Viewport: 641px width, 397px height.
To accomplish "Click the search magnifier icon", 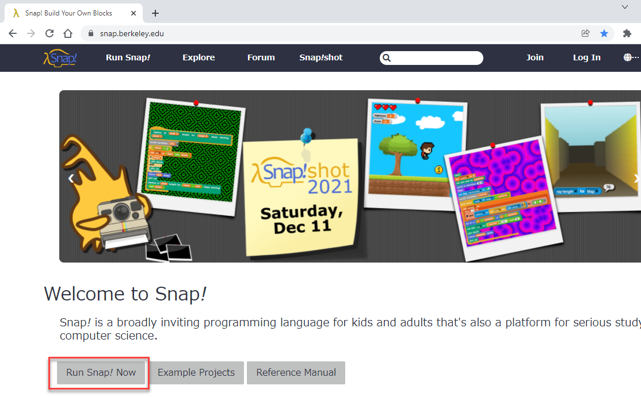I will click(x=387, y=58).
